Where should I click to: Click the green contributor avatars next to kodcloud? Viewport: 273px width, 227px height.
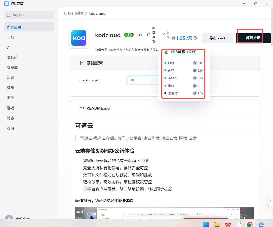click(x=129, y=35)
